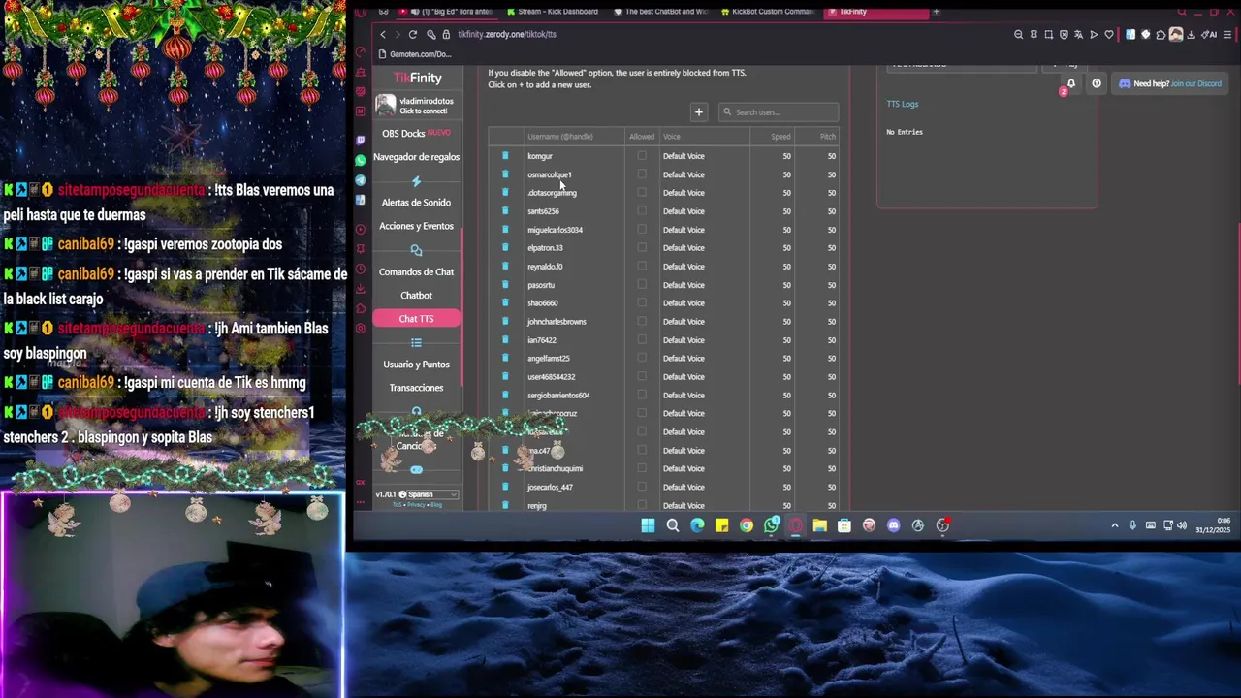Open the Gamoten.com bookmark
This screenshot has height=698, width=1241.
[x=415, y=54]
